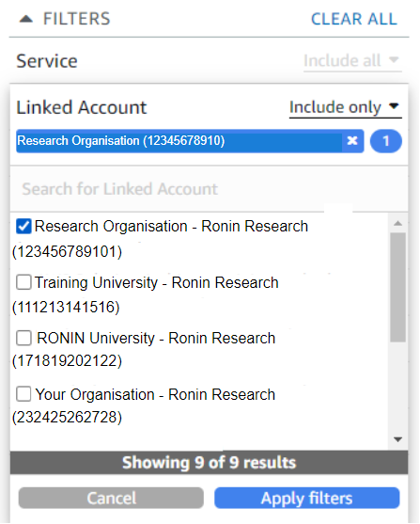Uncheck the Research Organisation checkbox
Screen dimensions: 420x524
pyautogui.click(x=23, y=226)
